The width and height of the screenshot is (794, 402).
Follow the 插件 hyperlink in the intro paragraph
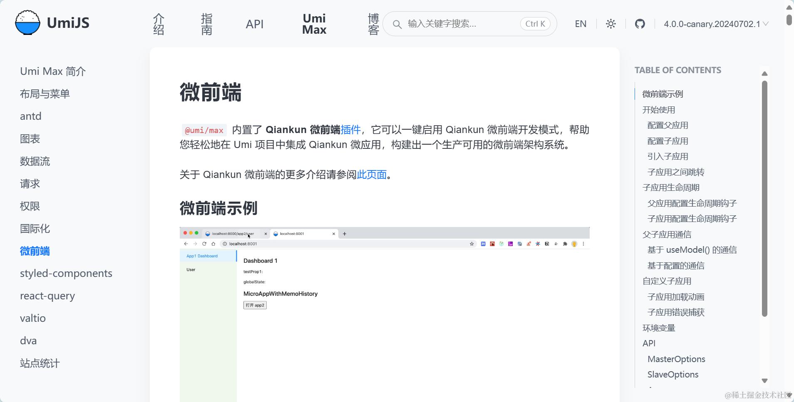tap(350, 130)
